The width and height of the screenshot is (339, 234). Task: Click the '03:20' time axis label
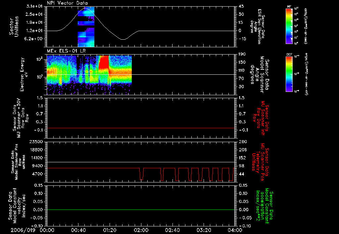point(204,230)
